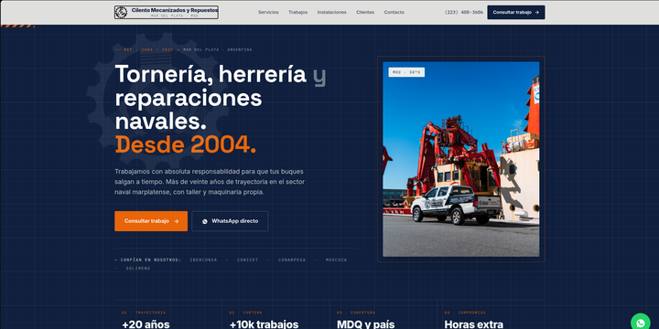
Task: Click the 01 · TRAYECTORIA label
Action: click(144, 313)
